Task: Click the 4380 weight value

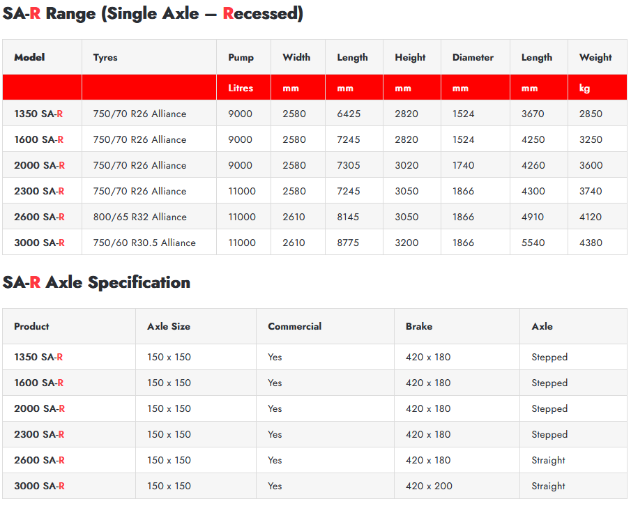Action: [591, 243]
